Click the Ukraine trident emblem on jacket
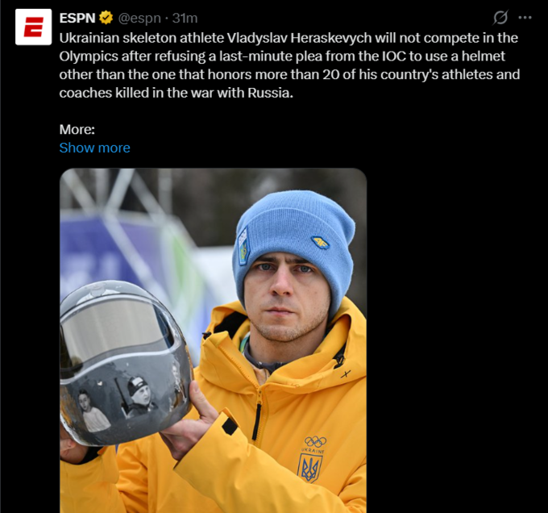 coord(310,468)
